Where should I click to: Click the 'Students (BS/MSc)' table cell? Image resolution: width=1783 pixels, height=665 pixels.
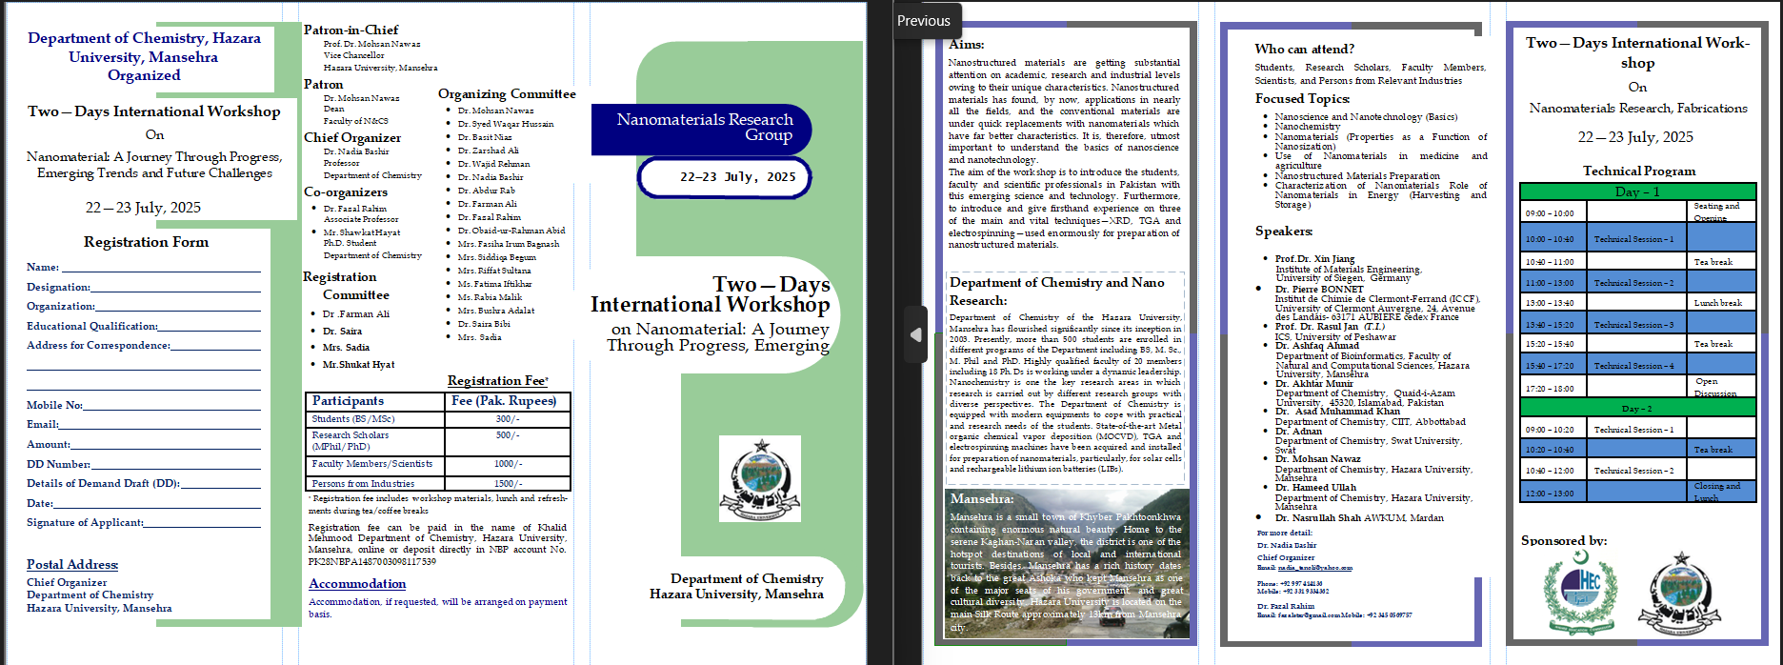point(375,419)
